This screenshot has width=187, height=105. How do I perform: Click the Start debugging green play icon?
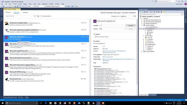[66, 6]
